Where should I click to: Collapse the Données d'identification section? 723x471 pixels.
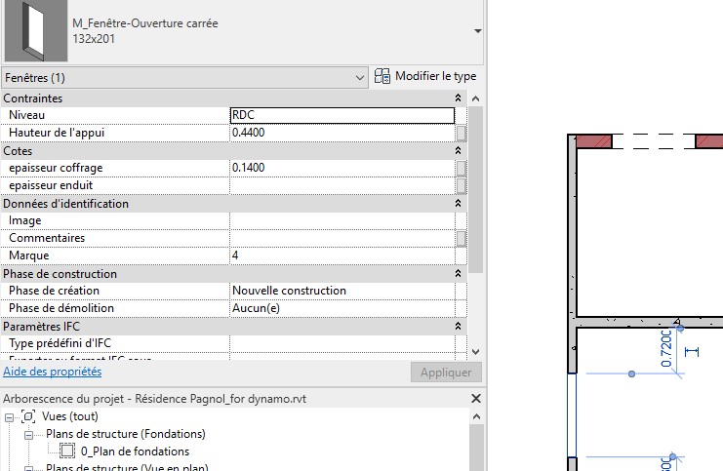(458, 203)
